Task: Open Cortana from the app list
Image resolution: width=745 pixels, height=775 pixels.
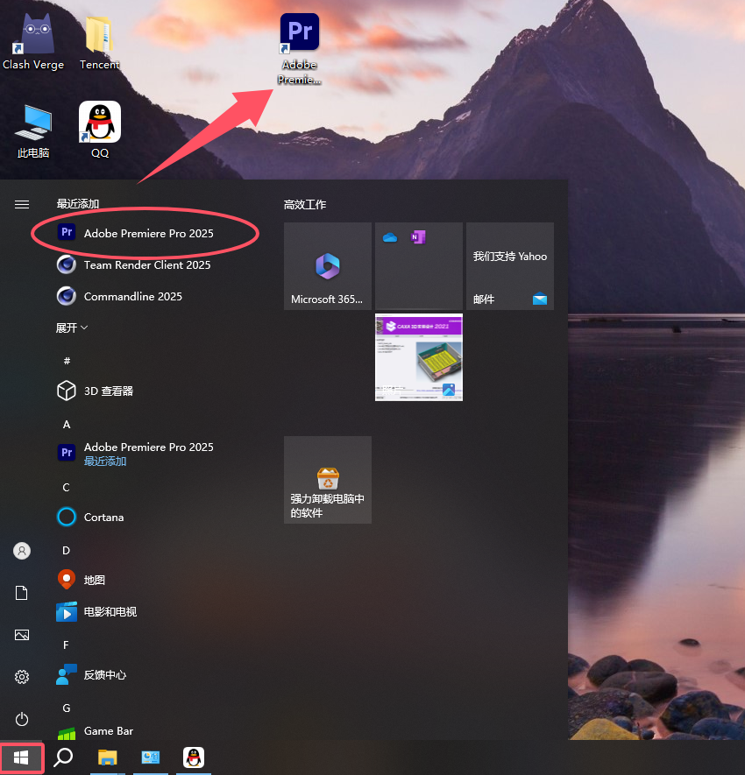Action: (x=103, y=518)
